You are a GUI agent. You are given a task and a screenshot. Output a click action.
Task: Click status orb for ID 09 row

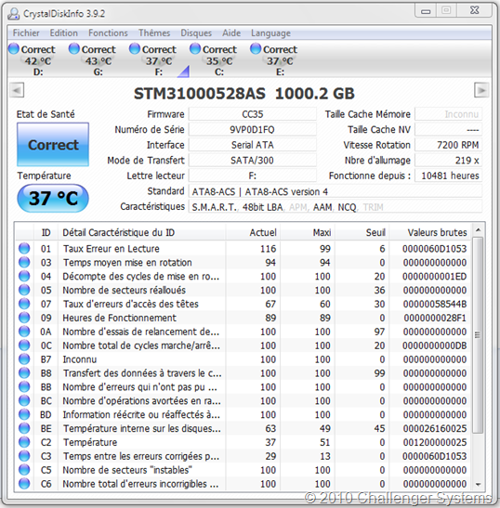[x=24, y=318]
